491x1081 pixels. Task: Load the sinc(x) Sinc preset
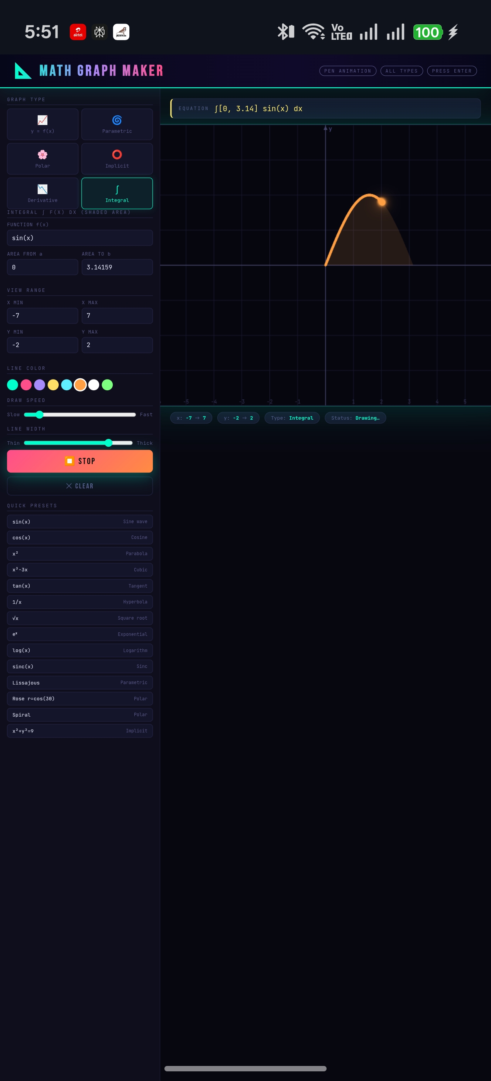80,666
